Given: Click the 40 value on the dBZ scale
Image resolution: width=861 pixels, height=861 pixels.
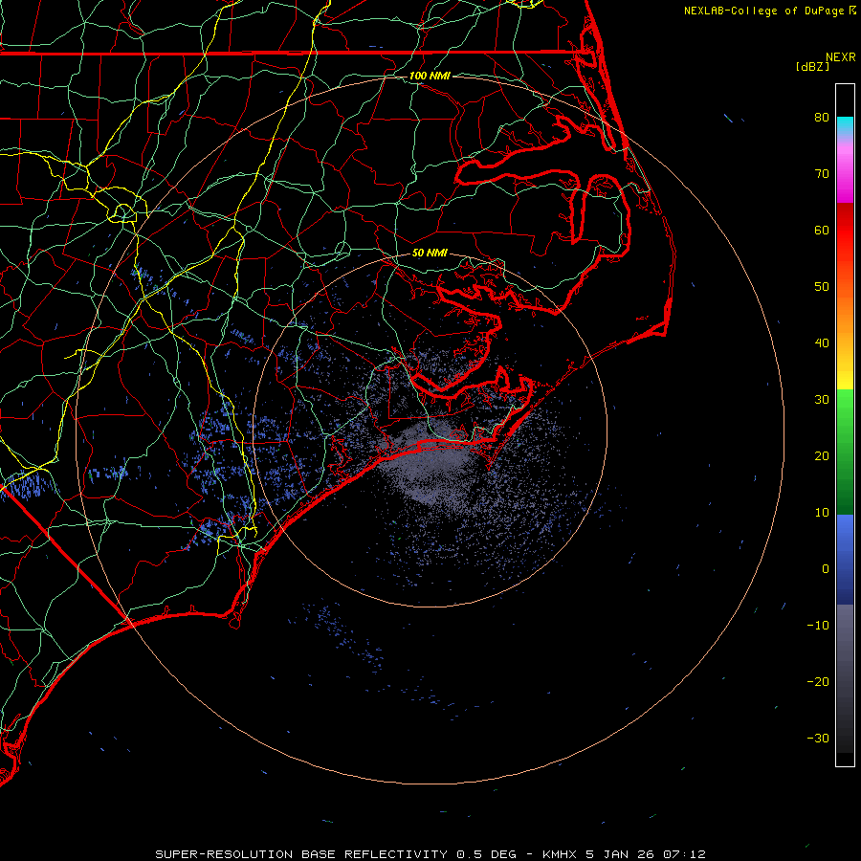Looking at the screenshot, I should [x=822, y=343].
